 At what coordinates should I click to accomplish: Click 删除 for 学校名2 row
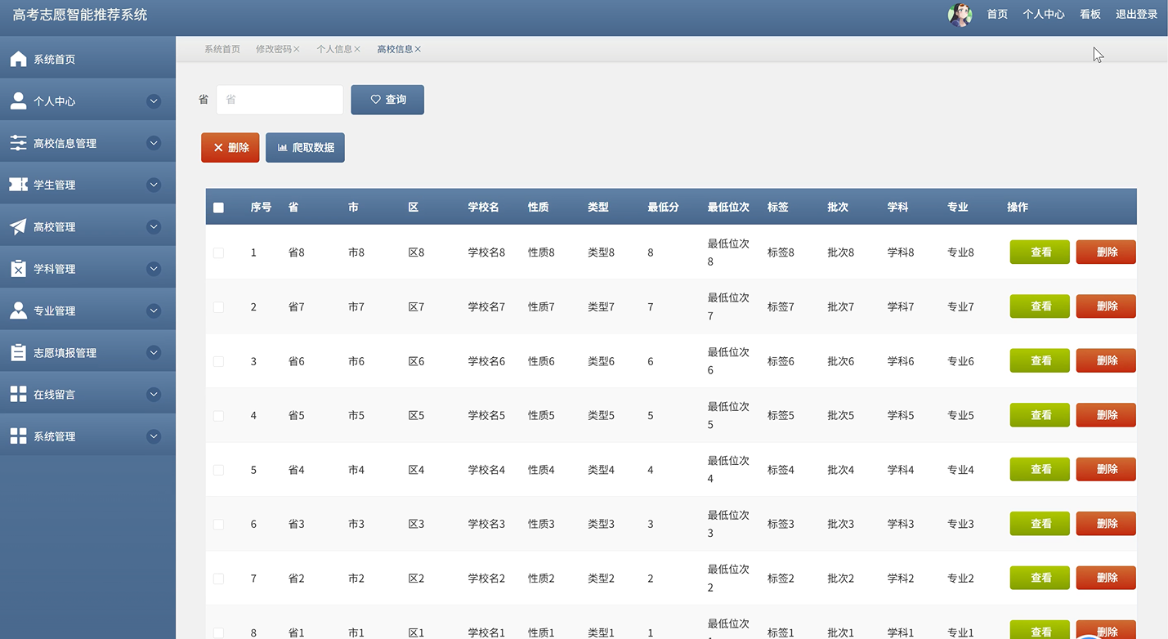[1106, 578]
